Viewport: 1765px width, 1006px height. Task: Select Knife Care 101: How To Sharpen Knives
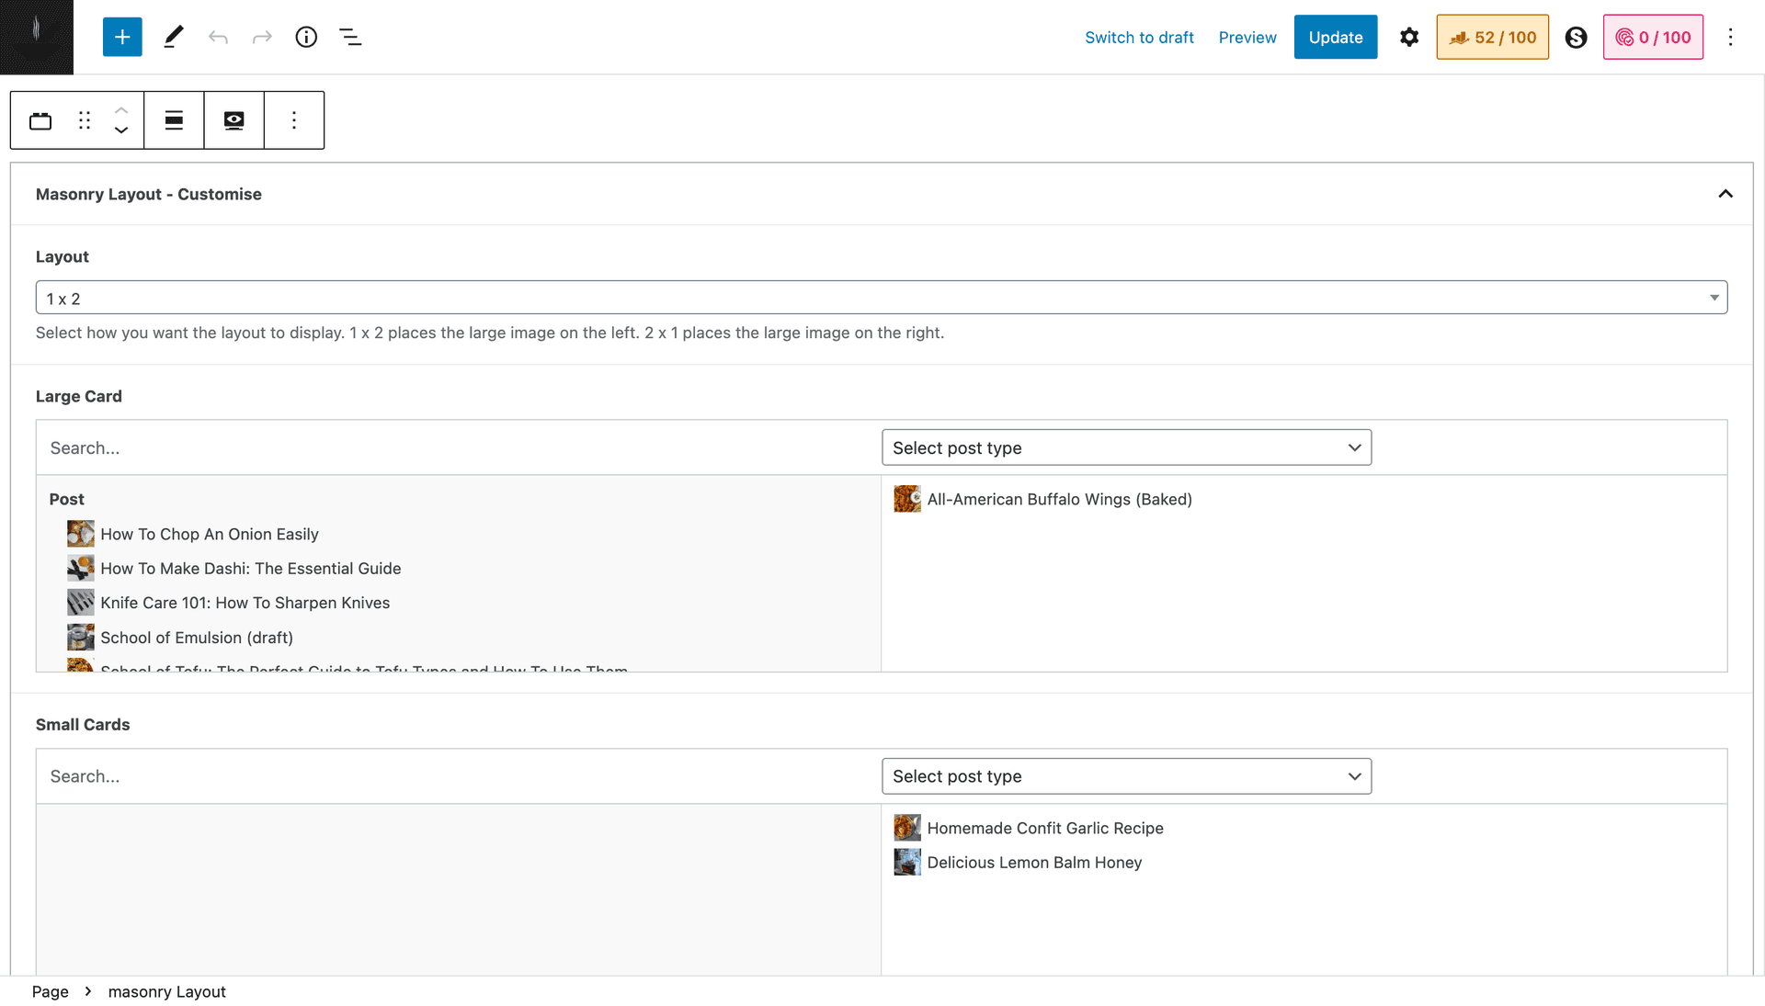(x=245, y=603)
